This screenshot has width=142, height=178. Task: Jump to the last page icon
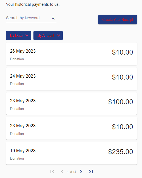91,171
